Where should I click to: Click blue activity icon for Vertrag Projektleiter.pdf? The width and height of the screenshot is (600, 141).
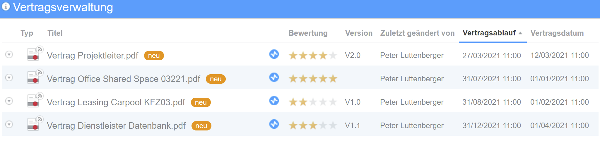pos(274,54)
